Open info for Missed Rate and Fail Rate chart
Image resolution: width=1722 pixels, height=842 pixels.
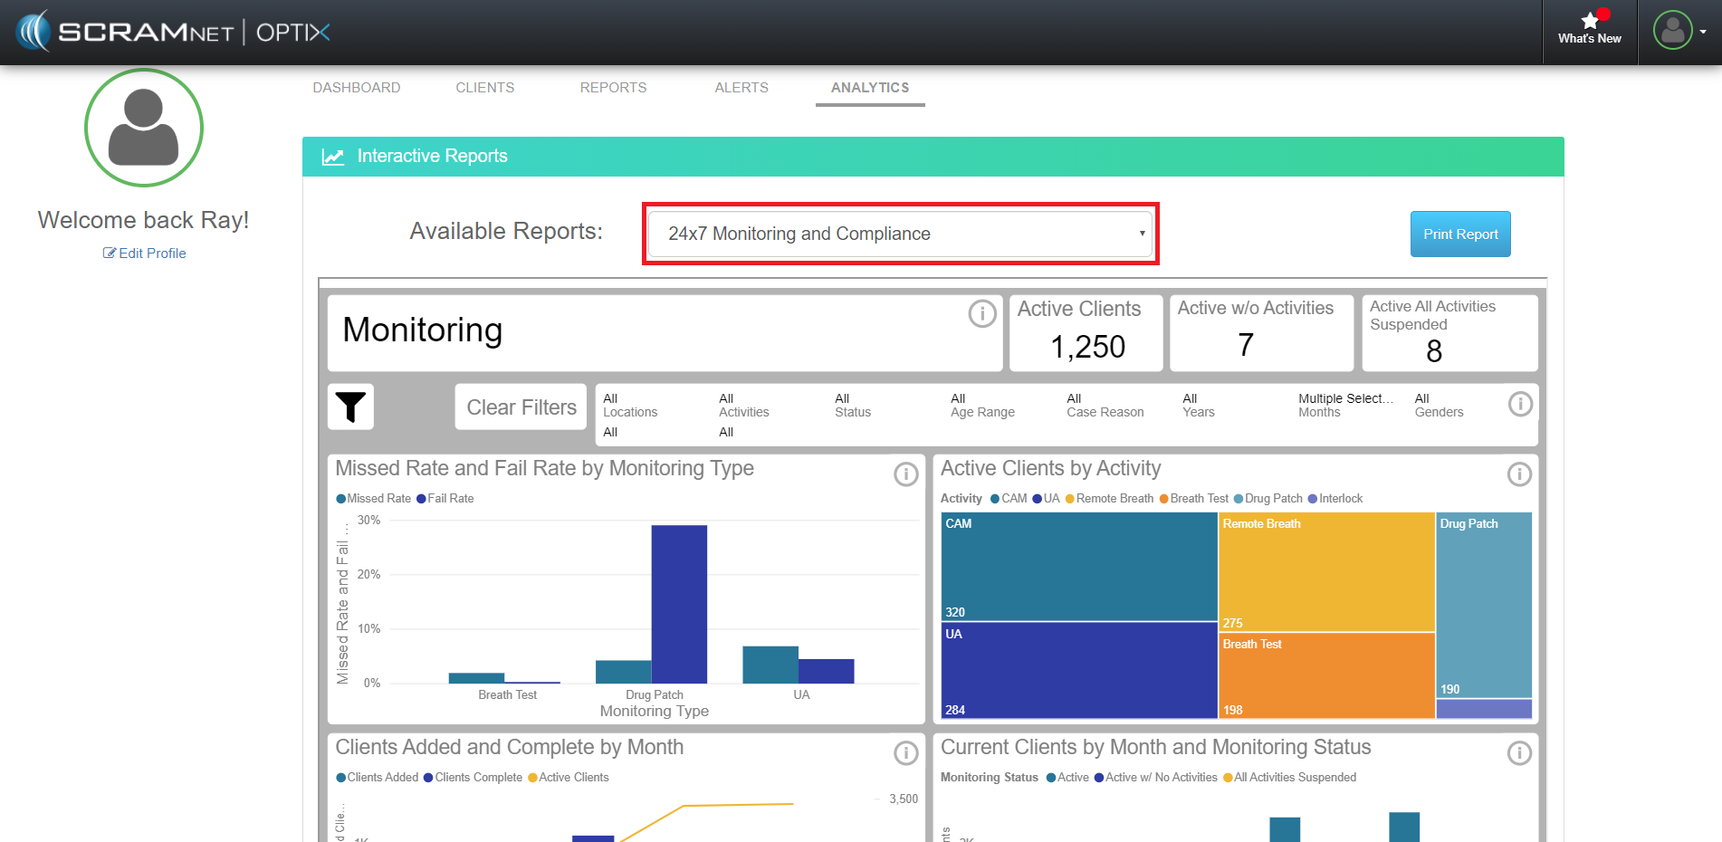(x=905, y=474)
